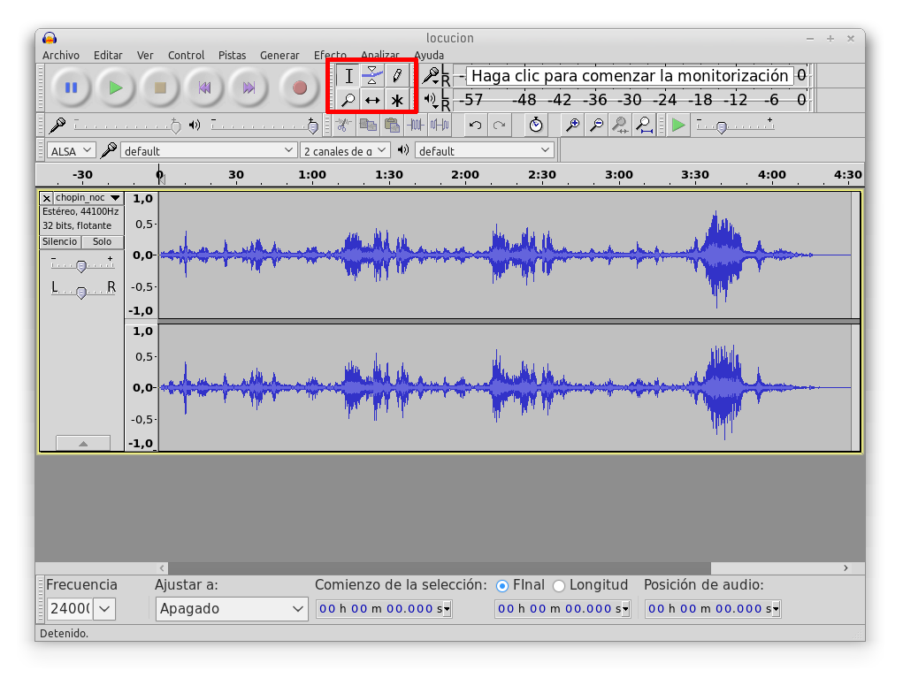Click the Trim audio icon
Viewport: 903px width, 678px height.
[x=415, y=125]
